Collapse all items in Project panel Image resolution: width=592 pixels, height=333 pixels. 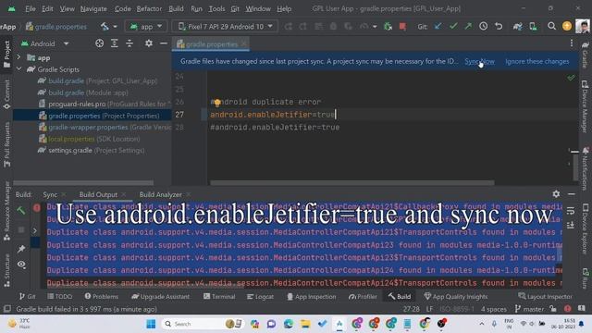[129, 43]
